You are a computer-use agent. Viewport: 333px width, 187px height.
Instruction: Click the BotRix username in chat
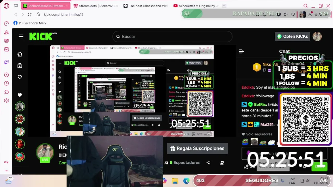click(260, 104)
